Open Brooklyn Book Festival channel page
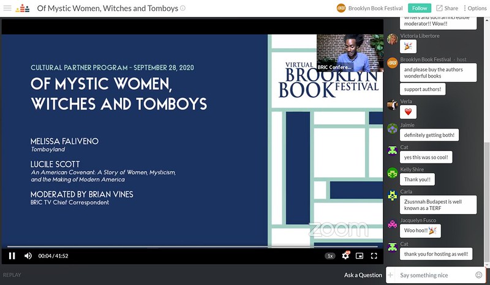This screenshot has height=285, width=490. [375, 9]
